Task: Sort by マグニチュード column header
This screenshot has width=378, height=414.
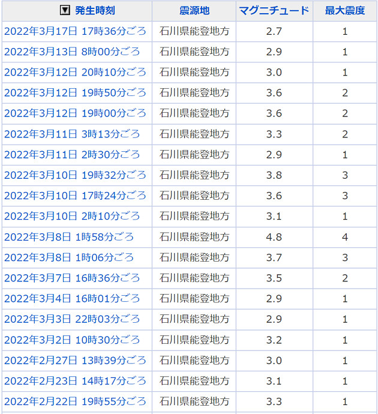Action: (274, 11)
